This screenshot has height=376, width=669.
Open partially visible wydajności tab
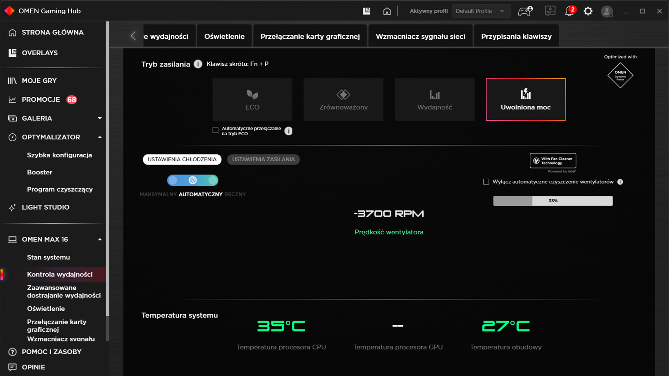[x=169, y=36]
